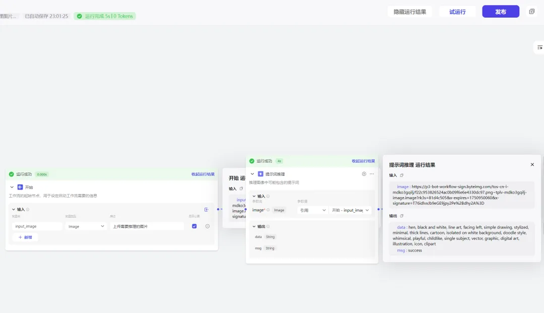The width and height of the screenshot is (544, 313).
Task: Click the 发布 publish button
Action: [x=501, y=12]
